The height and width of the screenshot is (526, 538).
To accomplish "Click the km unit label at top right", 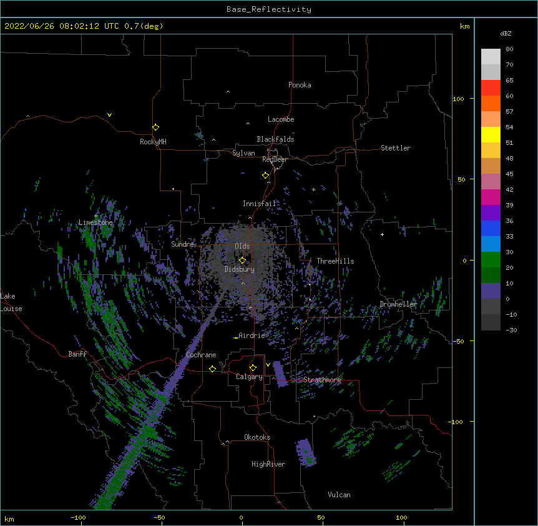I will click(x=464, y=26).
